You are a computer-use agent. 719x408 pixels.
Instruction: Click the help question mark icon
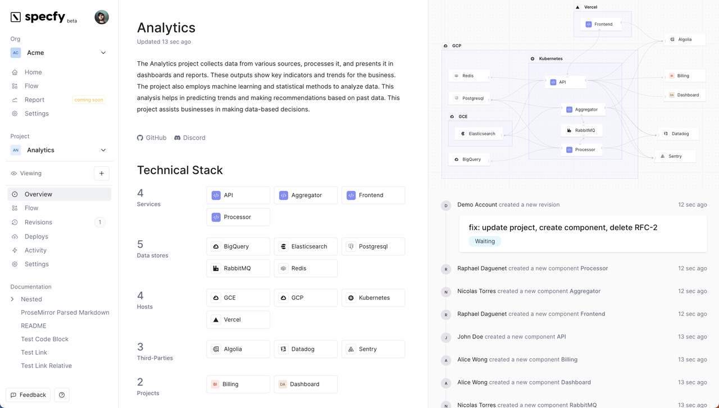click(x=62, y=395)
